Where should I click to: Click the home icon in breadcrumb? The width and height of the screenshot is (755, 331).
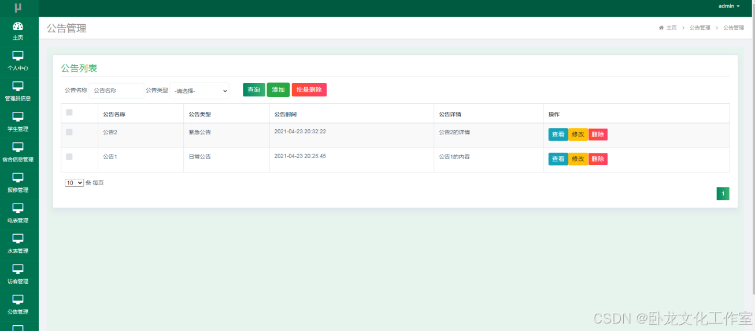click(x=661, y=28)
